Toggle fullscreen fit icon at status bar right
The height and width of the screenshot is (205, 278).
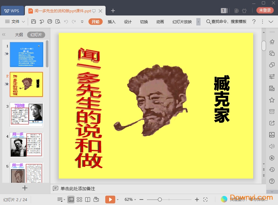(205, 199)
